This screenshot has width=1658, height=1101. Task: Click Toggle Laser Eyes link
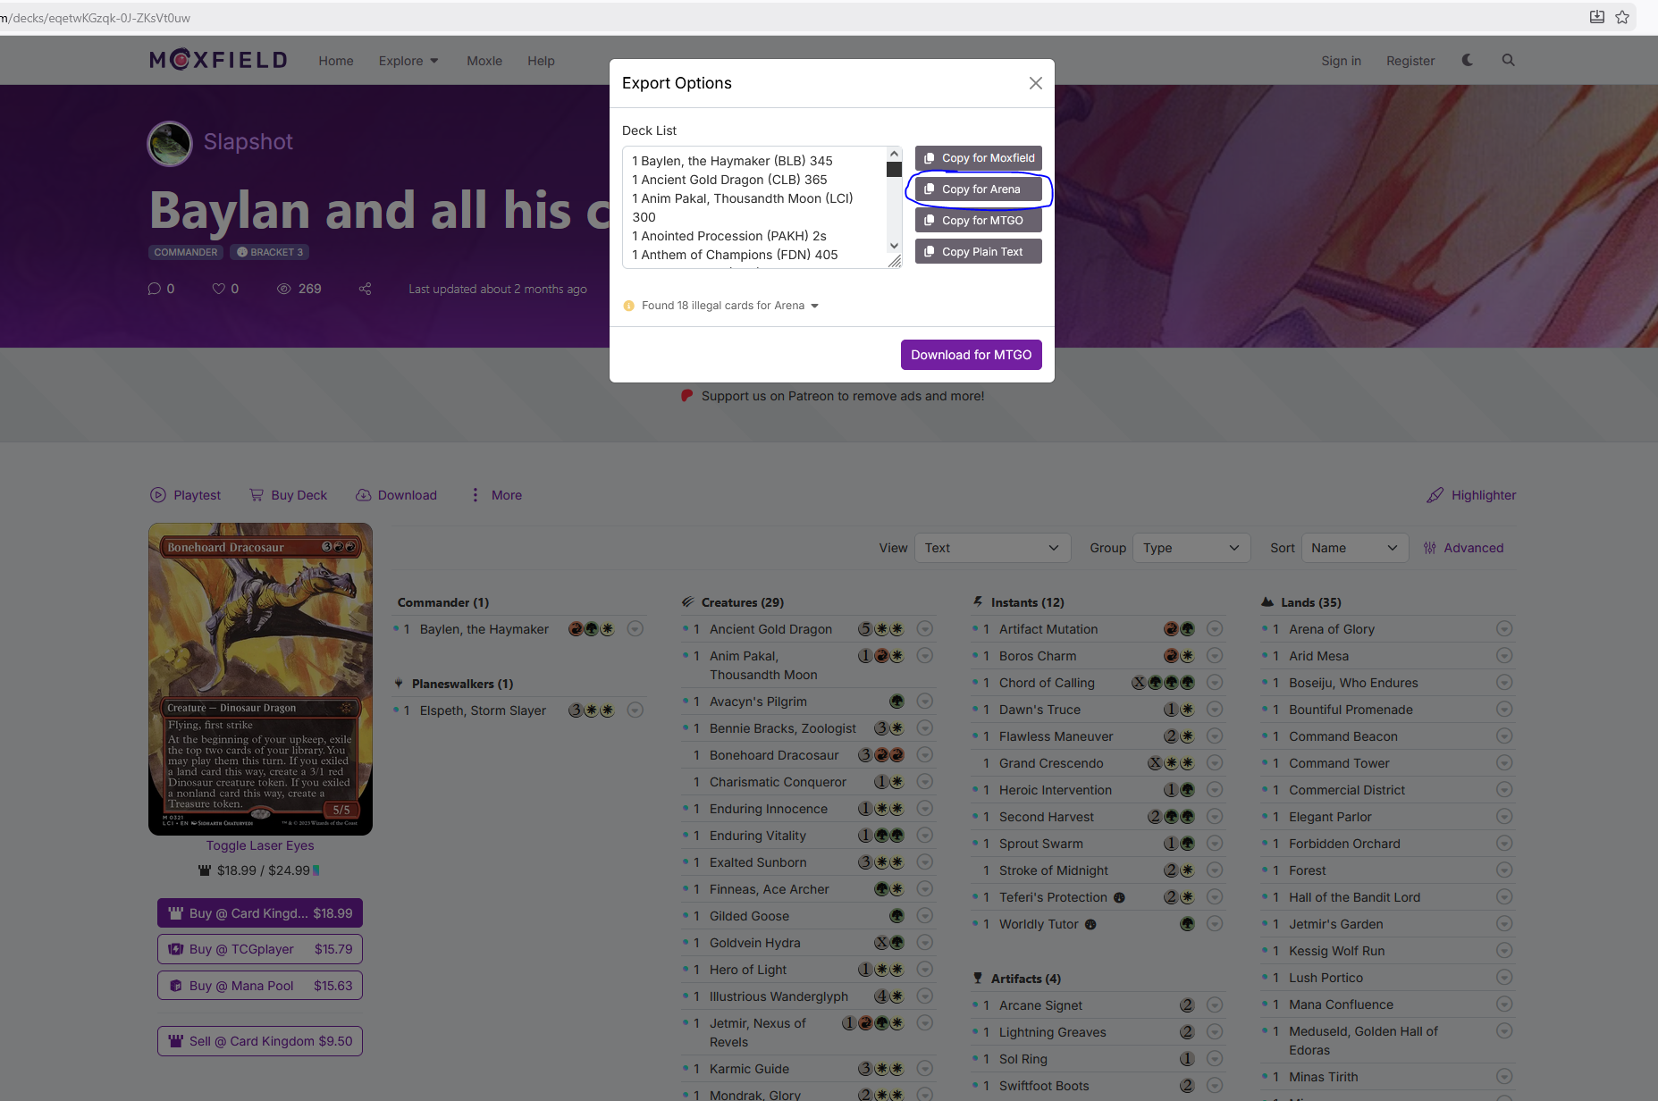click(x=260, y=845)
